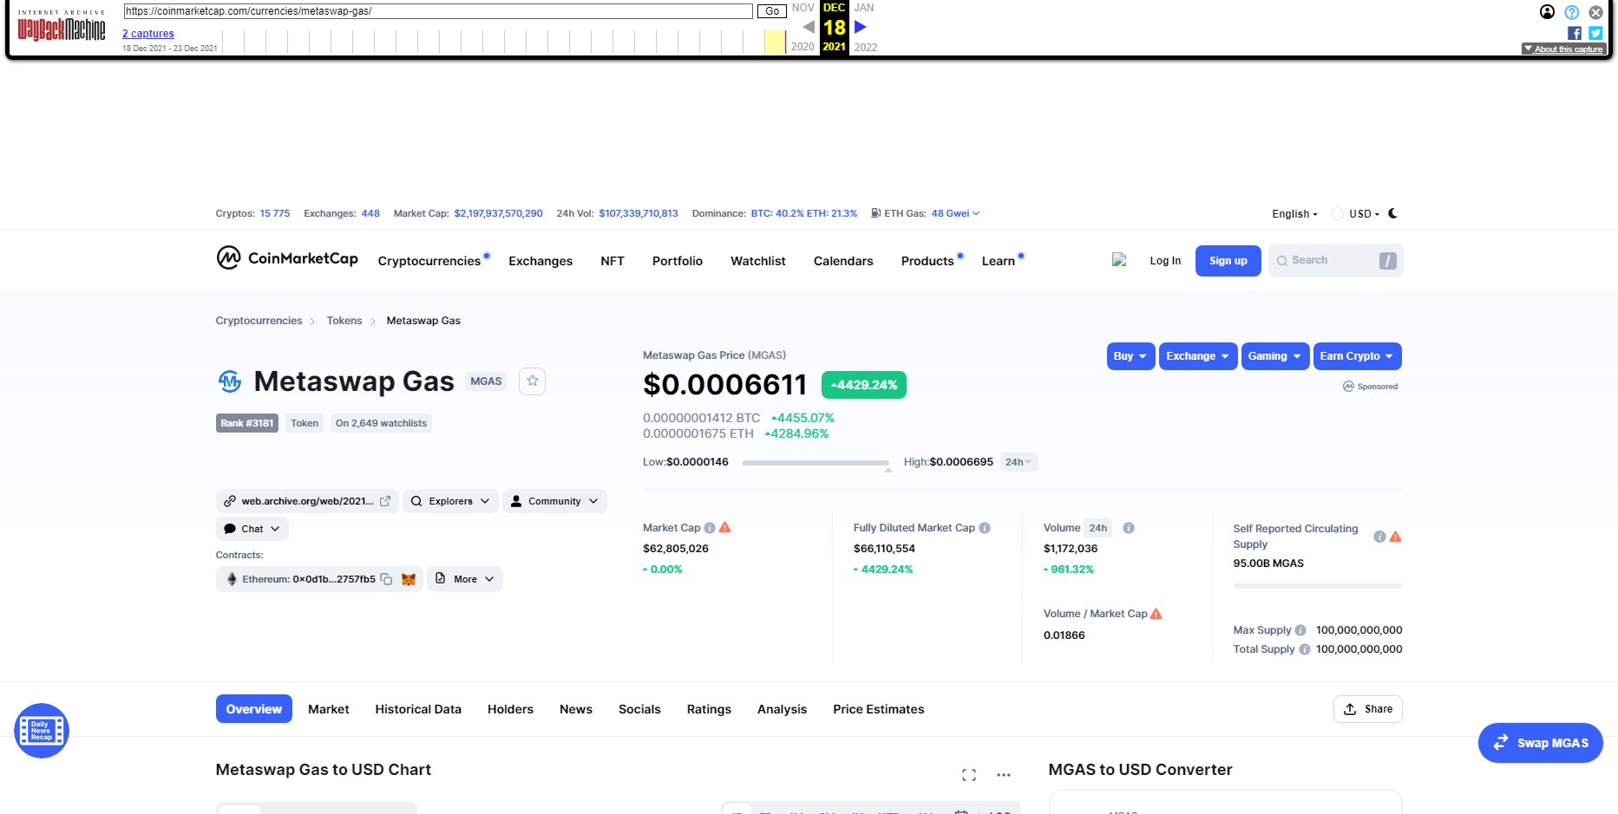Image resolution: width=1618 pixels, height=814 pixels.
Task: Click the Share button
Action: (x=1368, y=709)
